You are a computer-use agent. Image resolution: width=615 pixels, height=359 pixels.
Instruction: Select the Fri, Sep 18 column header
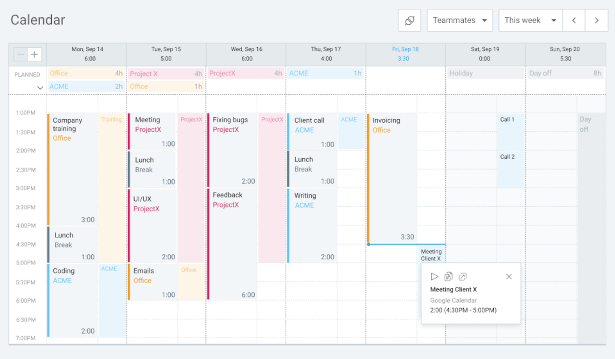[x=405, y=54]
